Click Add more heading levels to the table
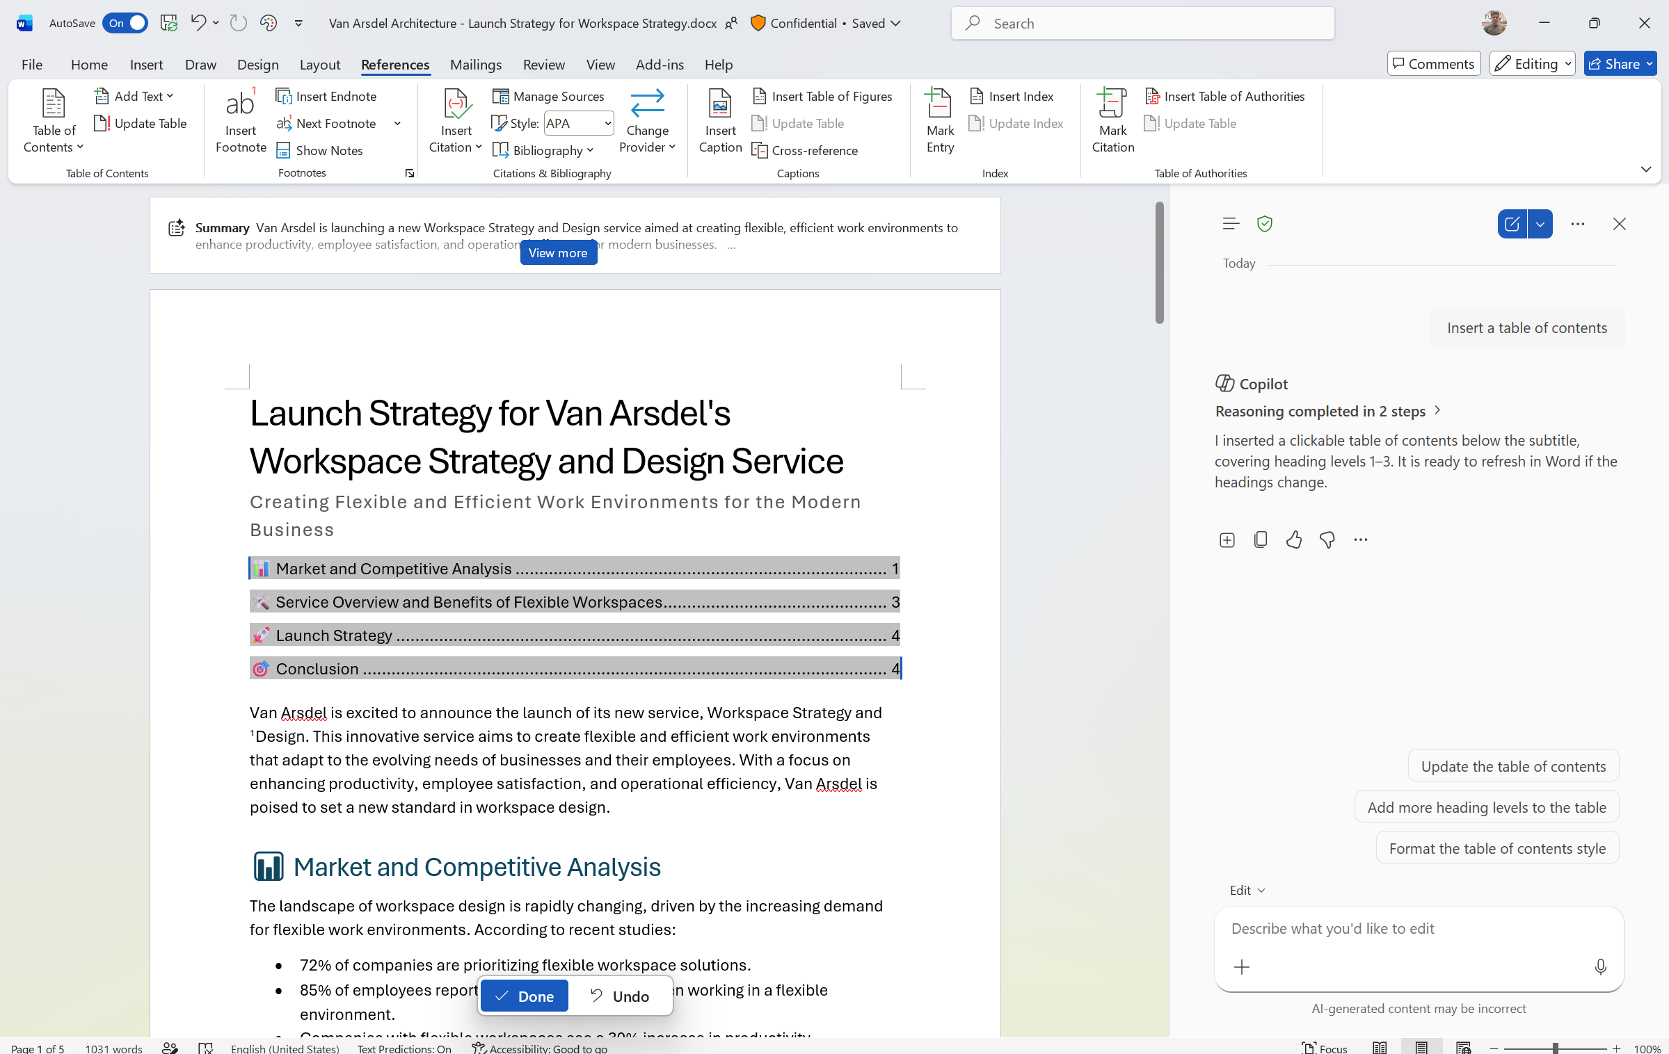This screenshot has height=1054, width=1669. point(1487,807)
